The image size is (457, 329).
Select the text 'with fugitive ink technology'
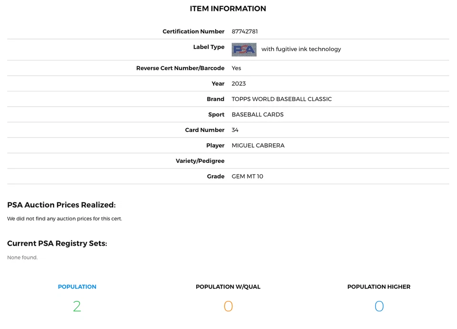[301, 49]
